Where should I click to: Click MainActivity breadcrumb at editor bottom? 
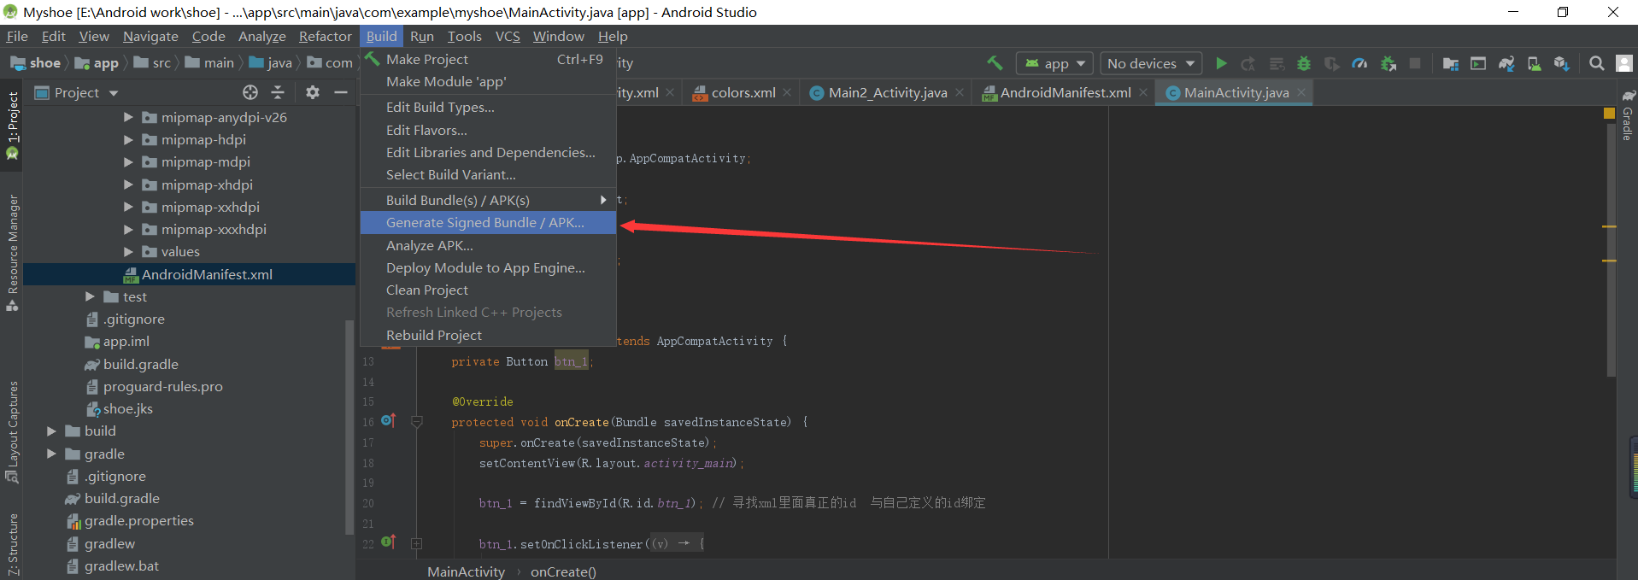[x=466, y=571]
